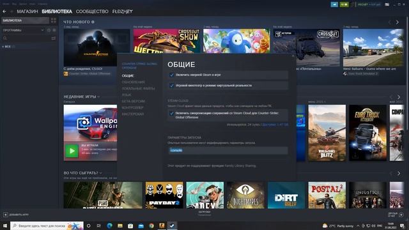Open the БИБЛИОТЕКА tab
409x230 pixels.
(57, 11)
